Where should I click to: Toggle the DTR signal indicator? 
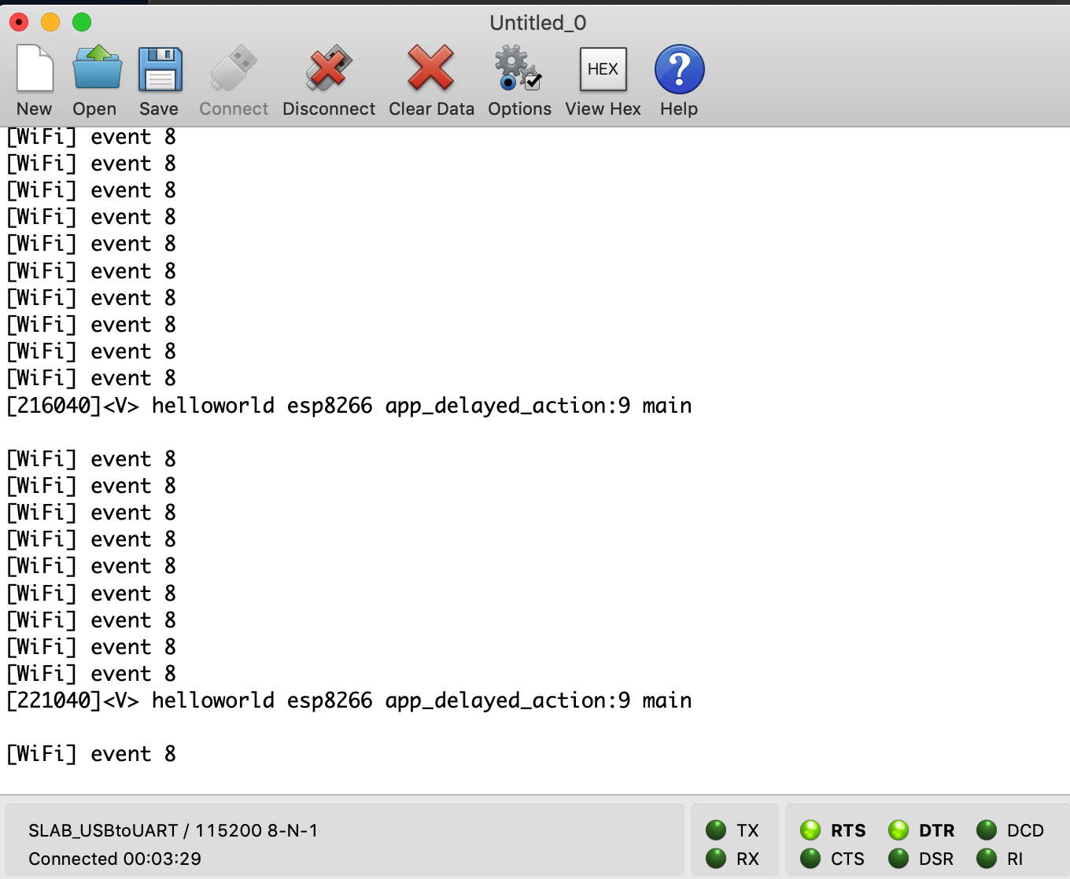click(x=898, y=830)
